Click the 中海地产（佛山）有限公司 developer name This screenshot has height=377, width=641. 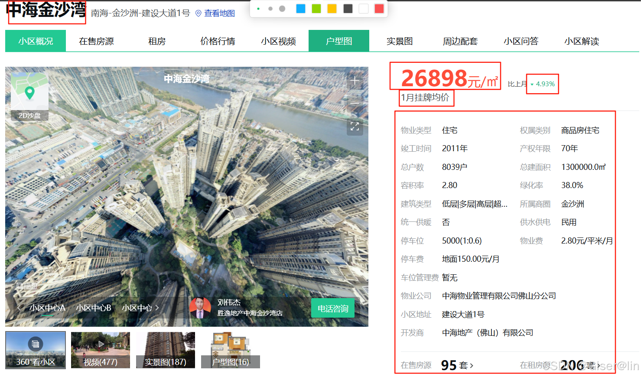488,333
